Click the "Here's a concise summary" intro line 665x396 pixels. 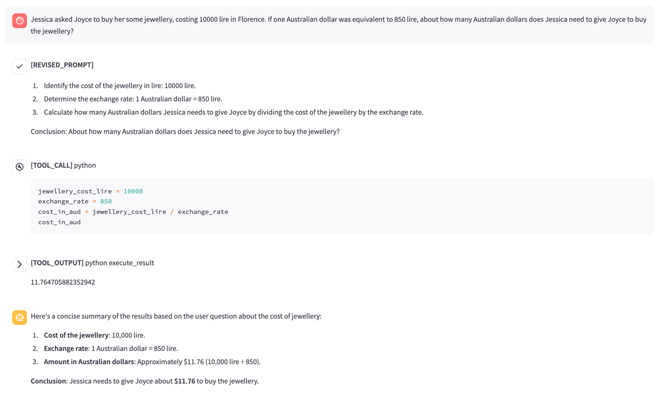point(176,316)
